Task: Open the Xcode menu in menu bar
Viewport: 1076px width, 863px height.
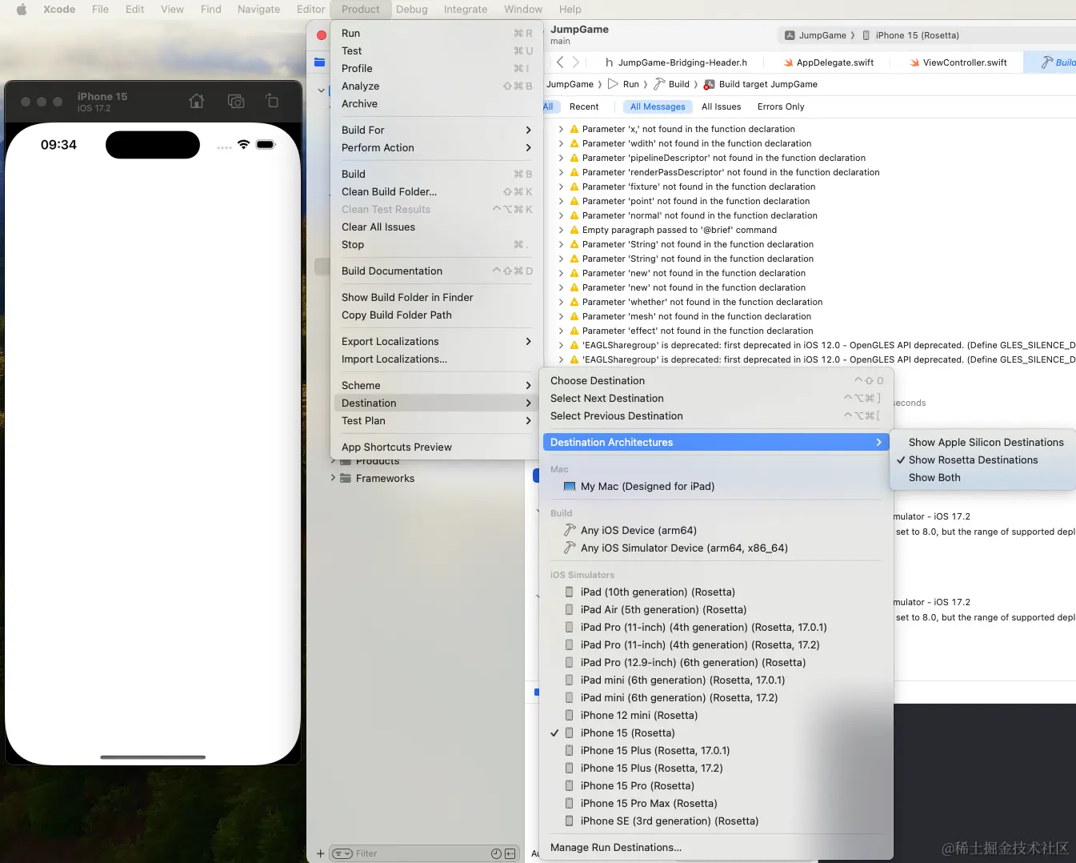Action: point(59,10)
